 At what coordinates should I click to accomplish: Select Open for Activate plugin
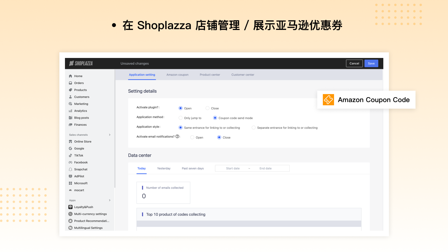coord(181,108)
